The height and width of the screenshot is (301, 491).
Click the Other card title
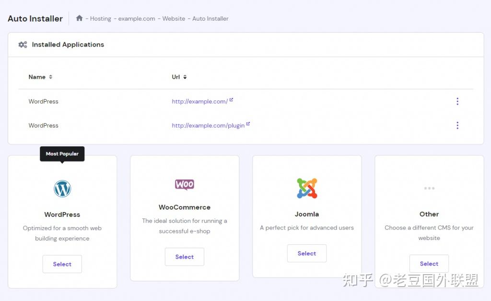click(429, 214)
